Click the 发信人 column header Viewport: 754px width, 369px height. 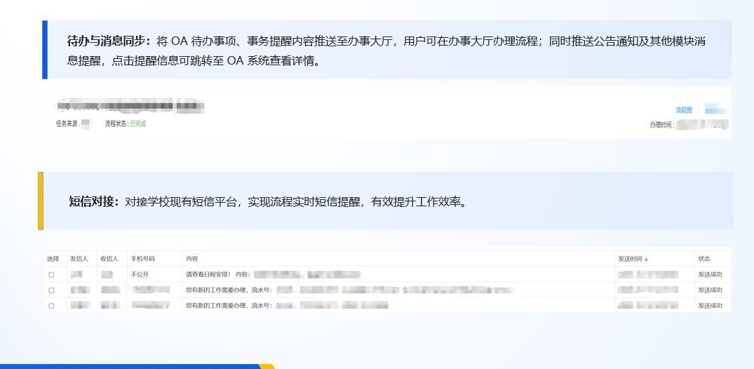[x=78, y=259]
